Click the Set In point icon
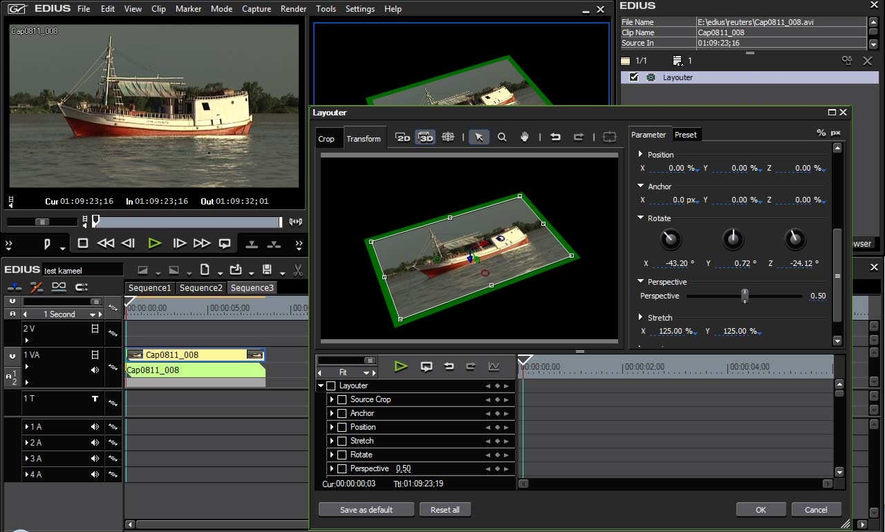This screenshot has width=885, height=532. coord(48,244)
